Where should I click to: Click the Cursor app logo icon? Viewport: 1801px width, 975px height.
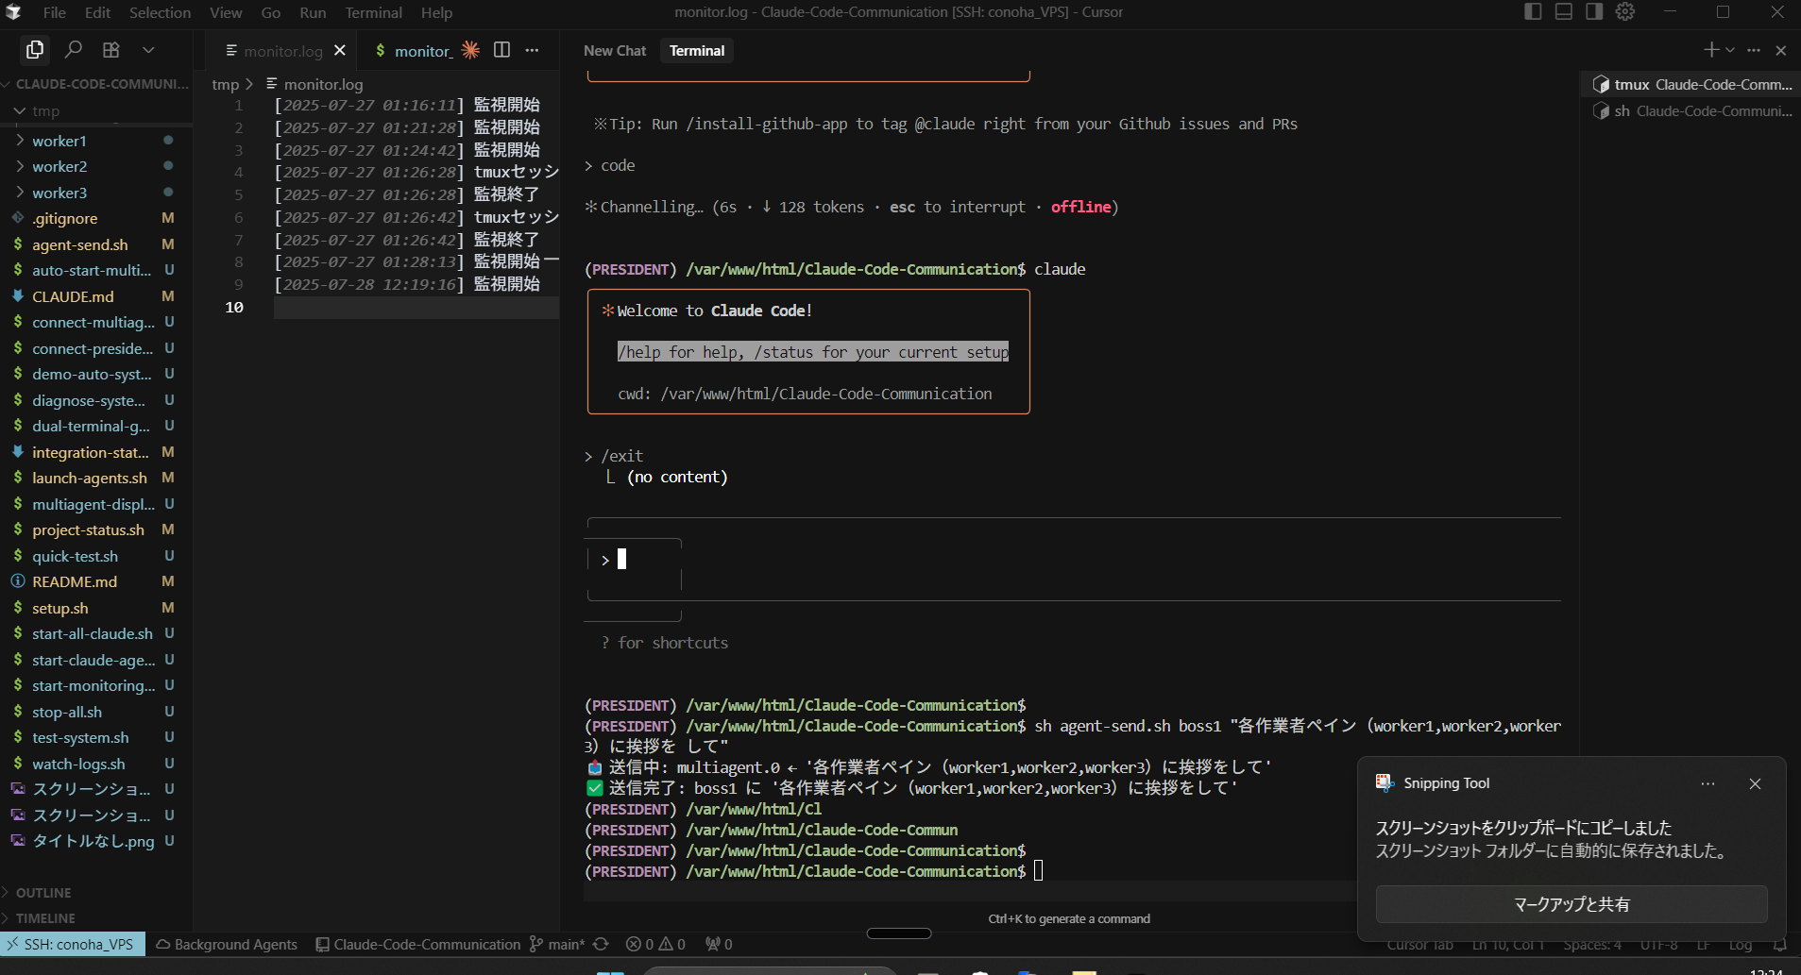coord(13,12)
